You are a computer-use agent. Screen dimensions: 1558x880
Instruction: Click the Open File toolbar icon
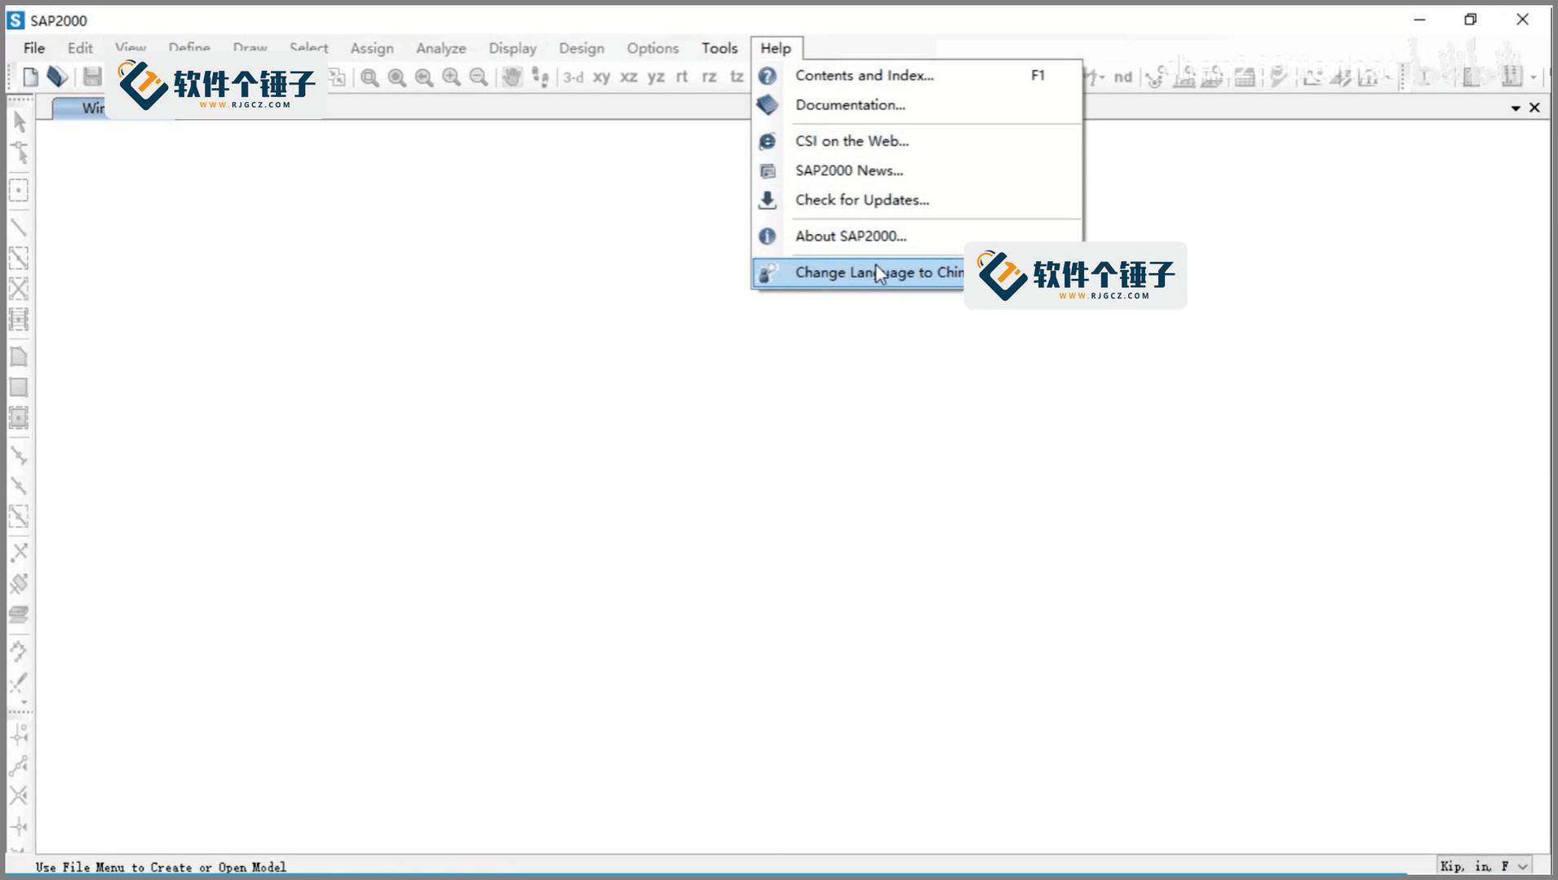(x=57, y=77)
